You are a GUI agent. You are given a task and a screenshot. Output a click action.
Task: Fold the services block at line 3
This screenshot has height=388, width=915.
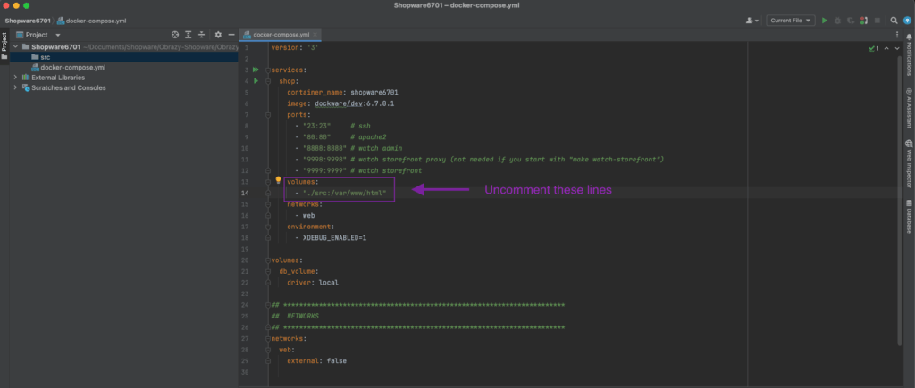268,70
